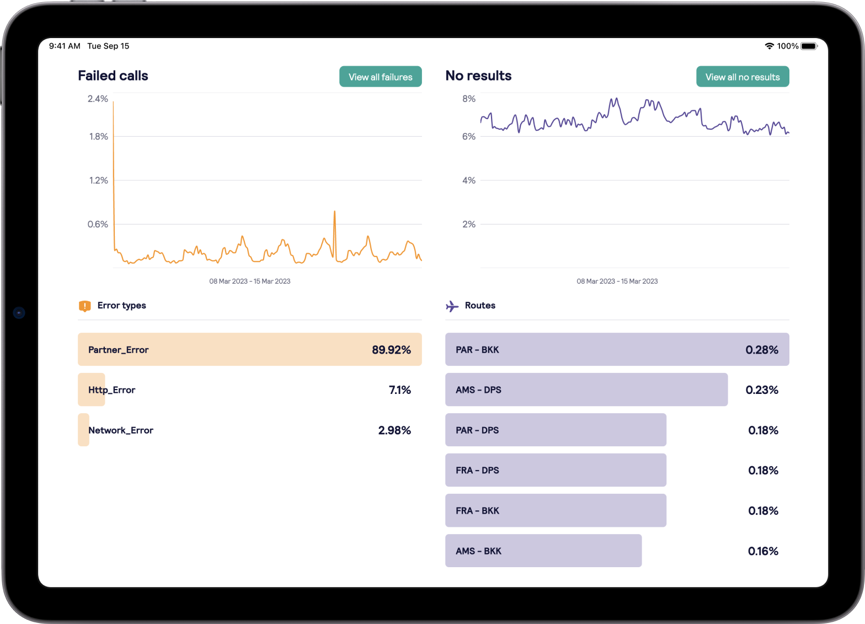Viewport: 865px width, 624px height.
Task: Pick the FRA - BKK route bar
Action: 556,511
